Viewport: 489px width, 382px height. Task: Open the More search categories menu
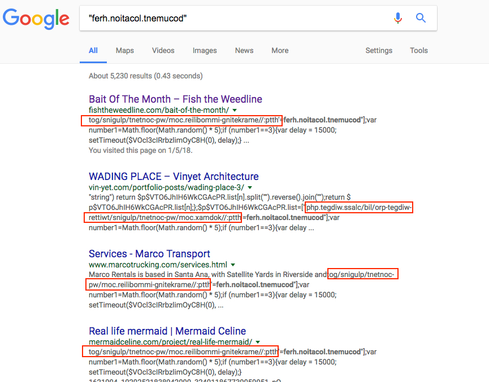(280, 50)
